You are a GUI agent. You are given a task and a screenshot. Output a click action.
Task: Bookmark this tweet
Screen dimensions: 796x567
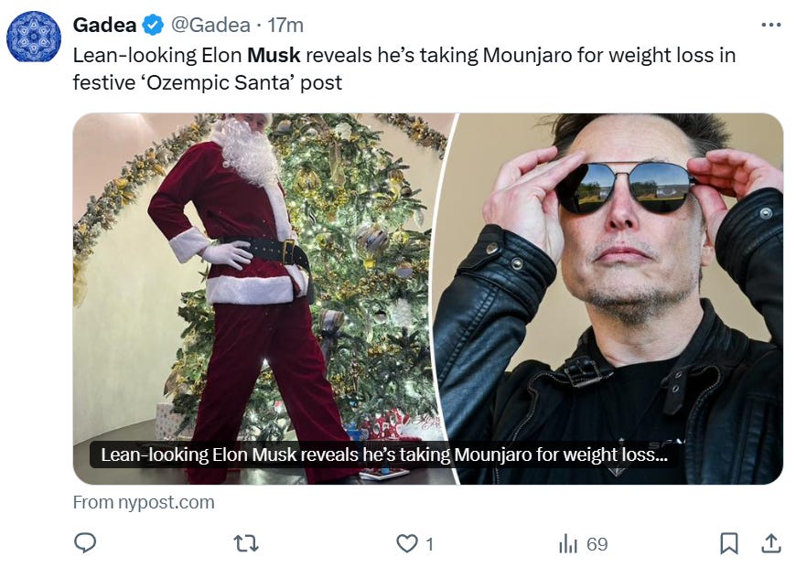tap(728, 543)
